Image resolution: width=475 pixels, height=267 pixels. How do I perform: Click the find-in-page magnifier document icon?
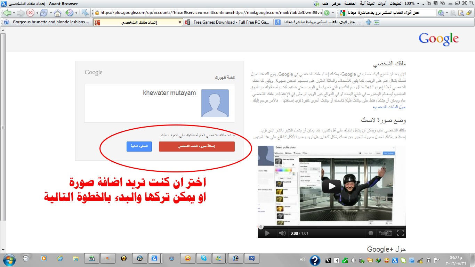point(461,13)
